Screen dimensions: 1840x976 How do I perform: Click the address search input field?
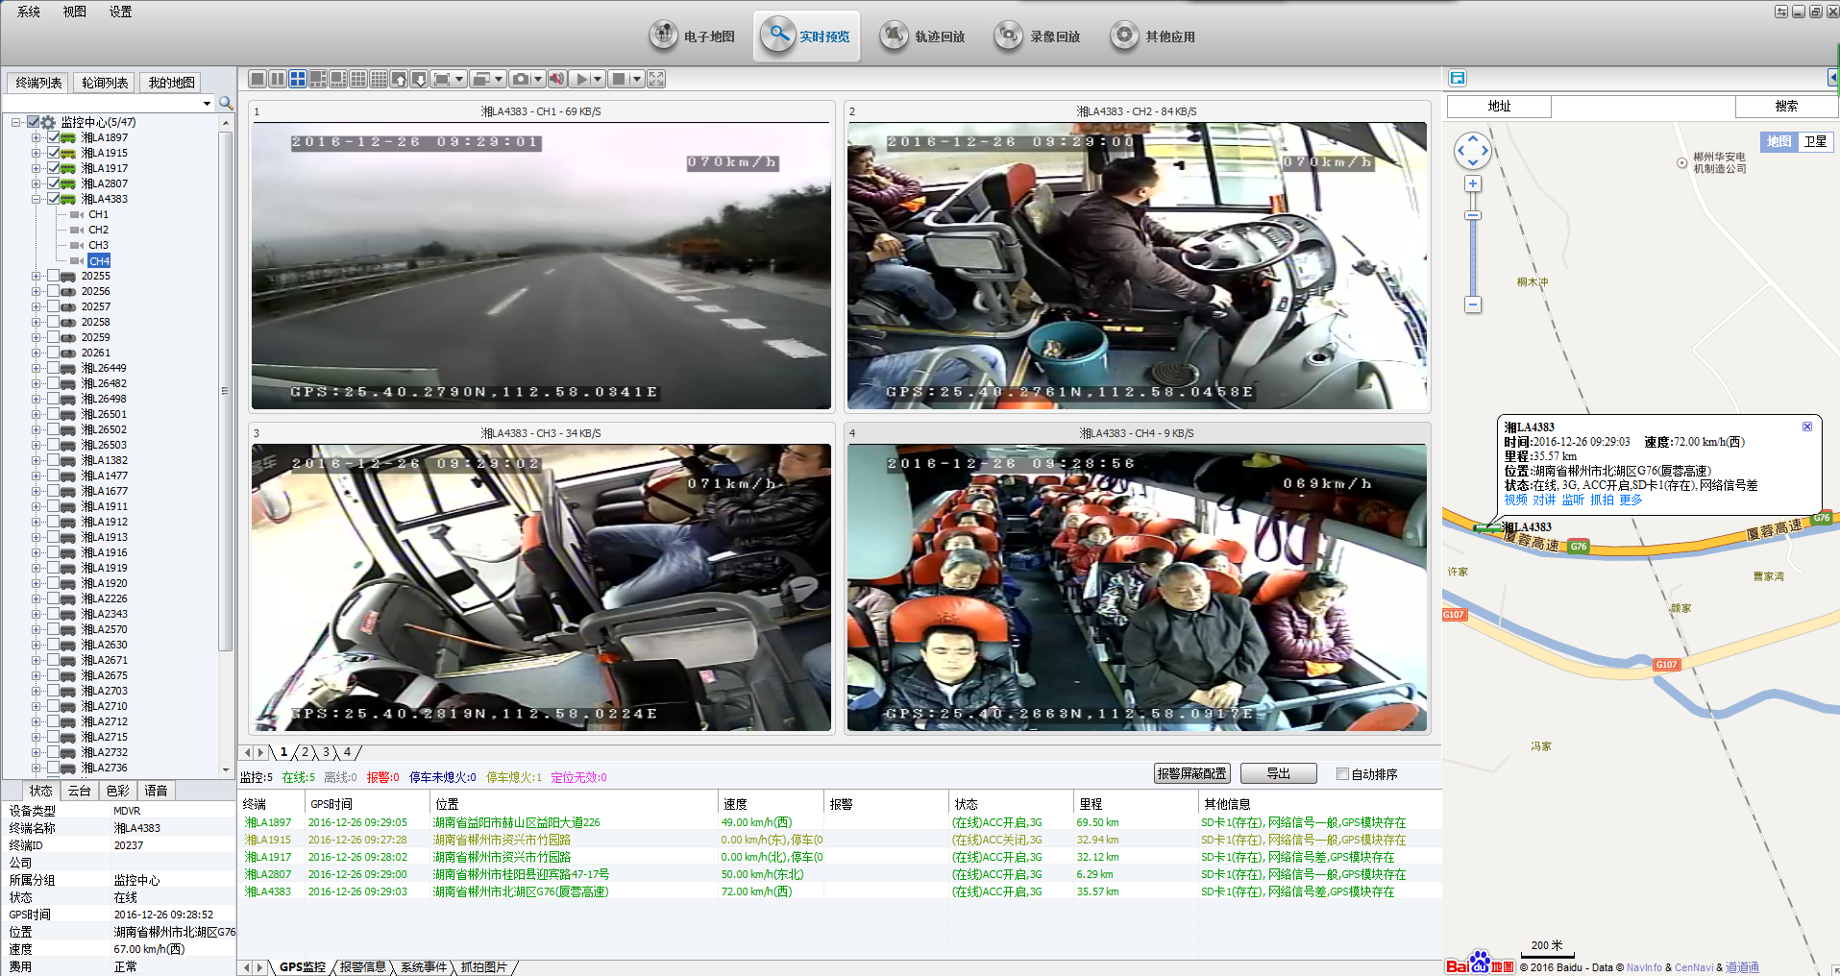point(1642,106)
